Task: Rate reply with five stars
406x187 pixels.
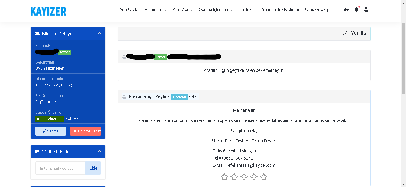Action: point(264,177)
